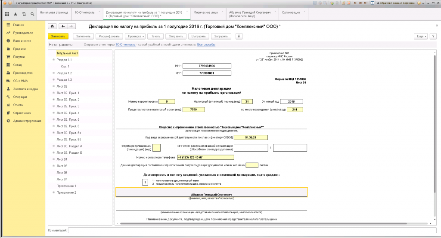
Task: Click the Отправить button
Action: click(x=176, y=36)
